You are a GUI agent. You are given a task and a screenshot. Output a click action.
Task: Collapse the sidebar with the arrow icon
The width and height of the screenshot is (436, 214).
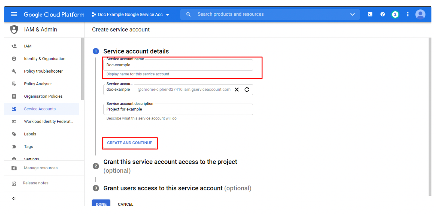point(14,198)
